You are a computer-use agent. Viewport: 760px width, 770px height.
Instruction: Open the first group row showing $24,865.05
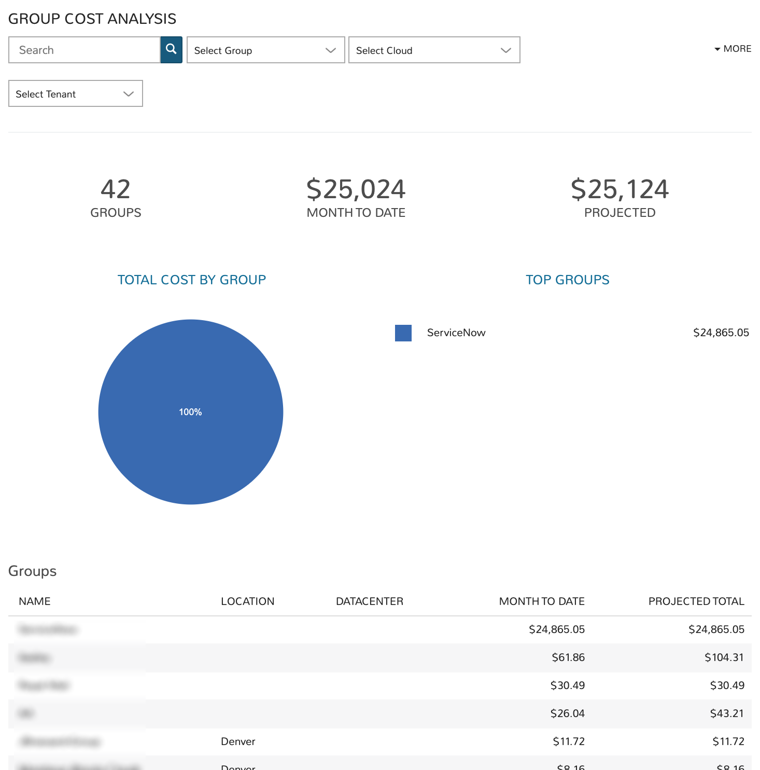click(x=48, y=629)
